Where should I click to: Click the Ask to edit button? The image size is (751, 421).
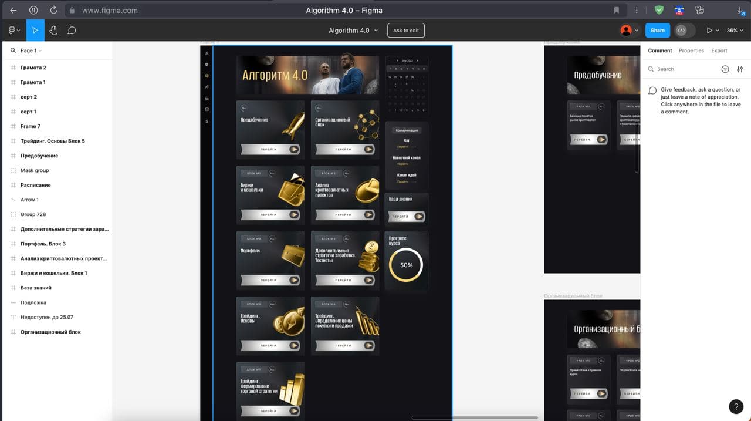point(406,31)
